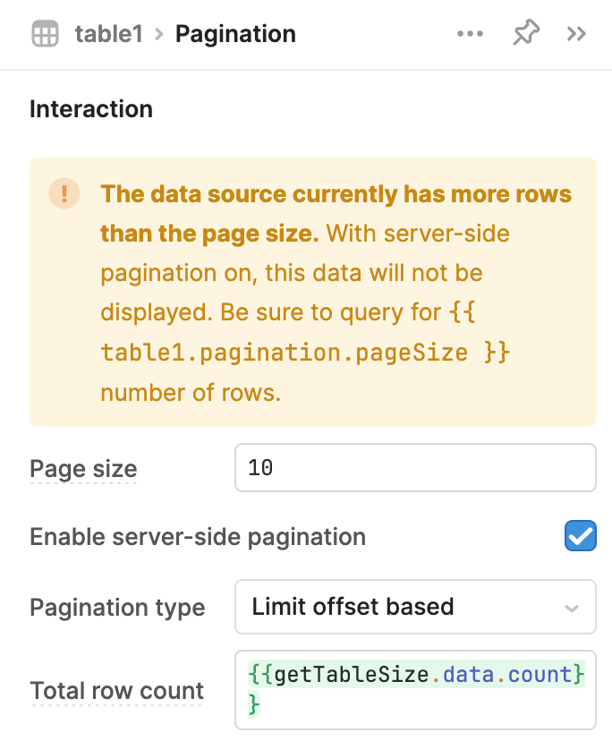Open the three-dot more options menu

point(471,34)
